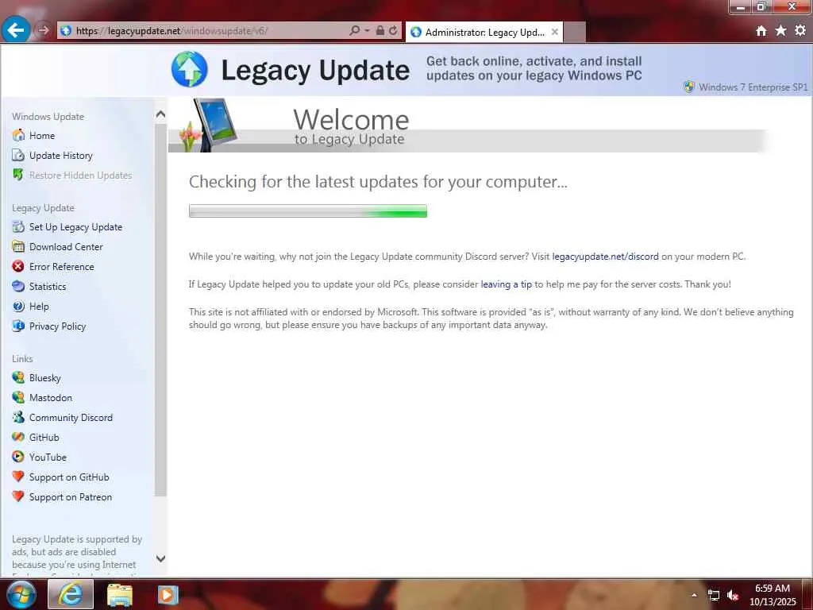
Task: Click the muted volume tray icon
Action: (733, 596)
